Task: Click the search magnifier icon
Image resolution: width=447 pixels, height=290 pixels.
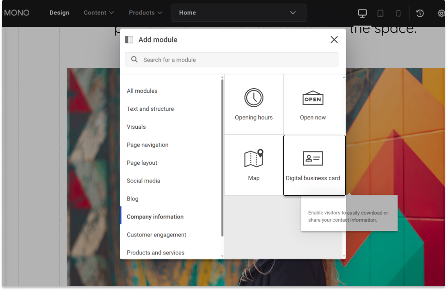Action: click(x=134, y=60)
